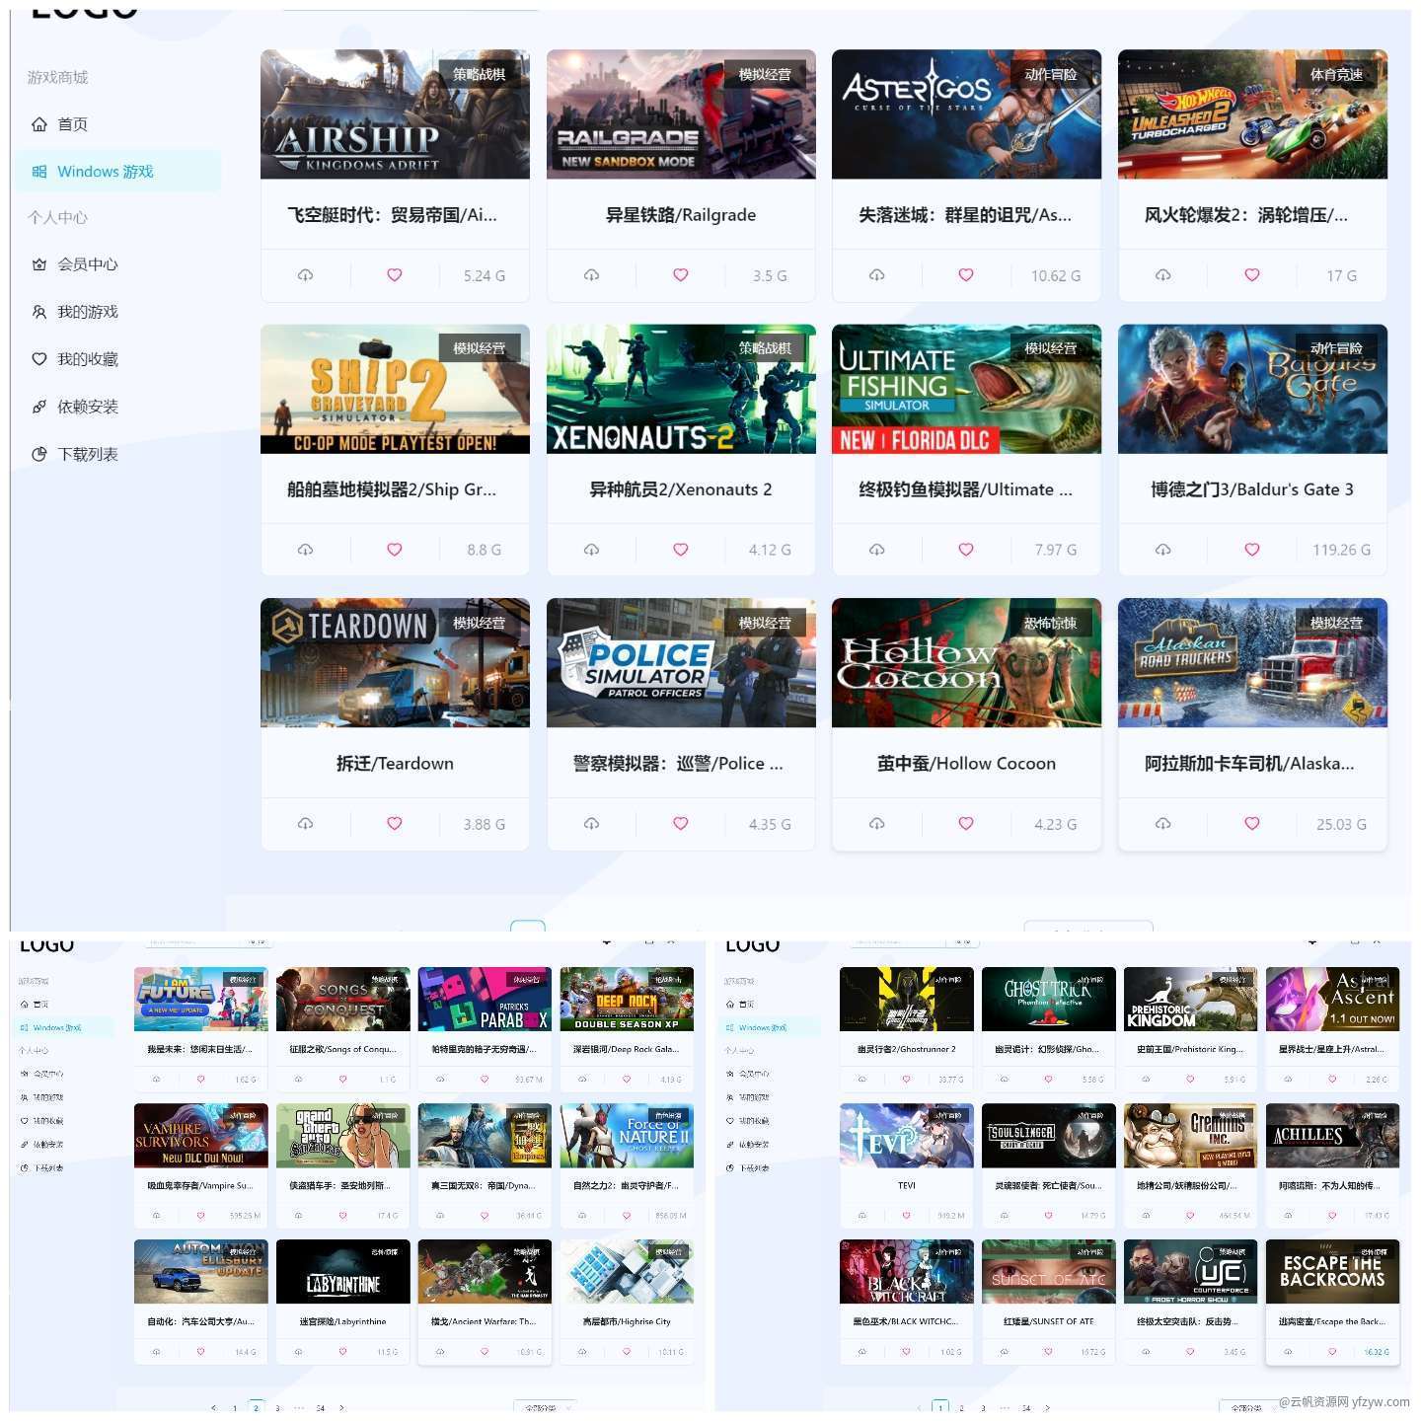Viewport: 1421px width, 1421px height.
Task: Download Airship Kingdoms Adrift via its cloud icon
Action: click(305, 275)
